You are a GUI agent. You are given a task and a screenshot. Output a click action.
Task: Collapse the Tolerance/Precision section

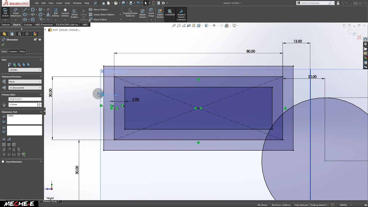(41, 77)
